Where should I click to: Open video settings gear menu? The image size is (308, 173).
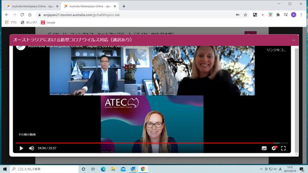click(274, 148)
